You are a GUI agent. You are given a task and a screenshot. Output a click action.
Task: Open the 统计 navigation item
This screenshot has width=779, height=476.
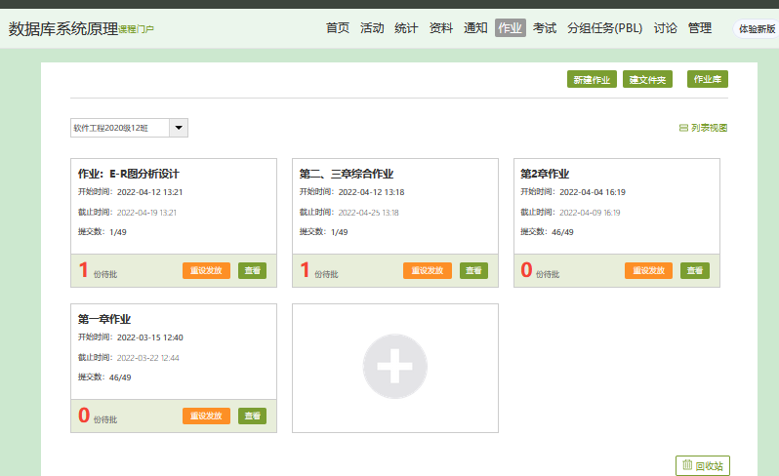click(x=406, y=28)
